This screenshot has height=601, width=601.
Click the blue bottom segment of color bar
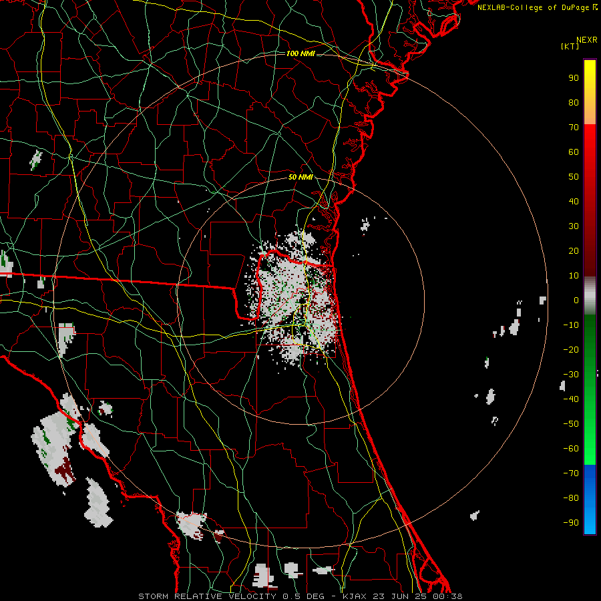[x=590, y=499]
